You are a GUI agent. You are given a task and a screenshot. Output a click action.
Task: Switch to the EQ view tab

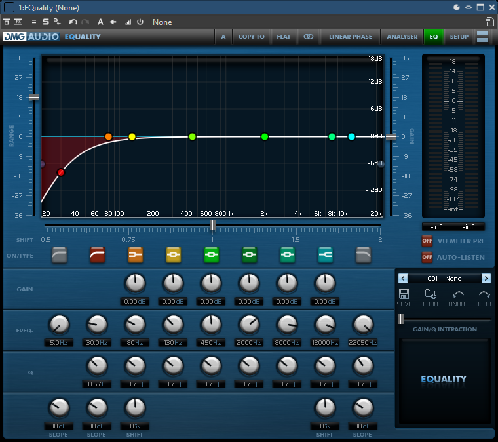433,37
